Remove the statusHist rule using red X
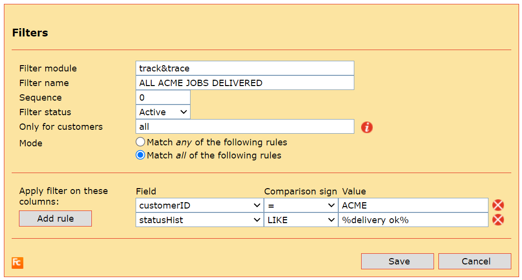 click(498, 220)
